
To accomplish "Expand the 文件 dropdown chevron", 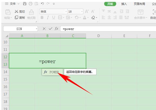I will coord(18,4).
